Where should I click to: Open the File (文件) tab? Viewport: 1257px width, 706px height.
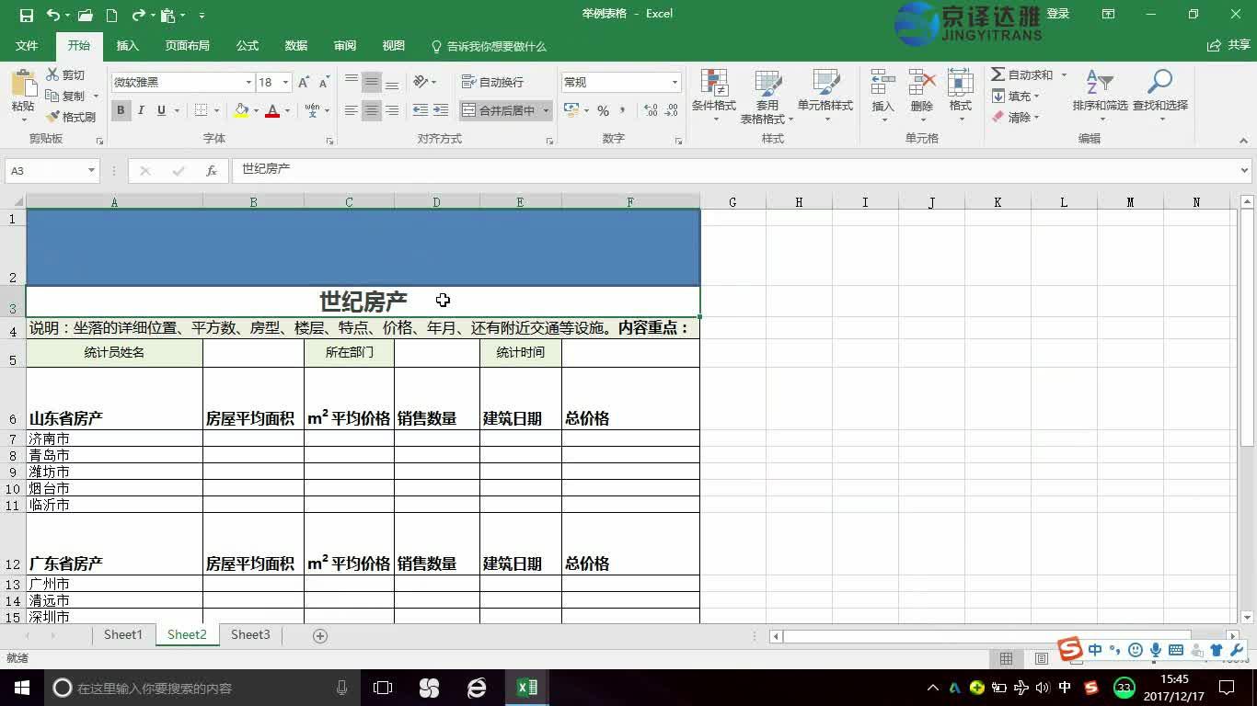[27, 46]
